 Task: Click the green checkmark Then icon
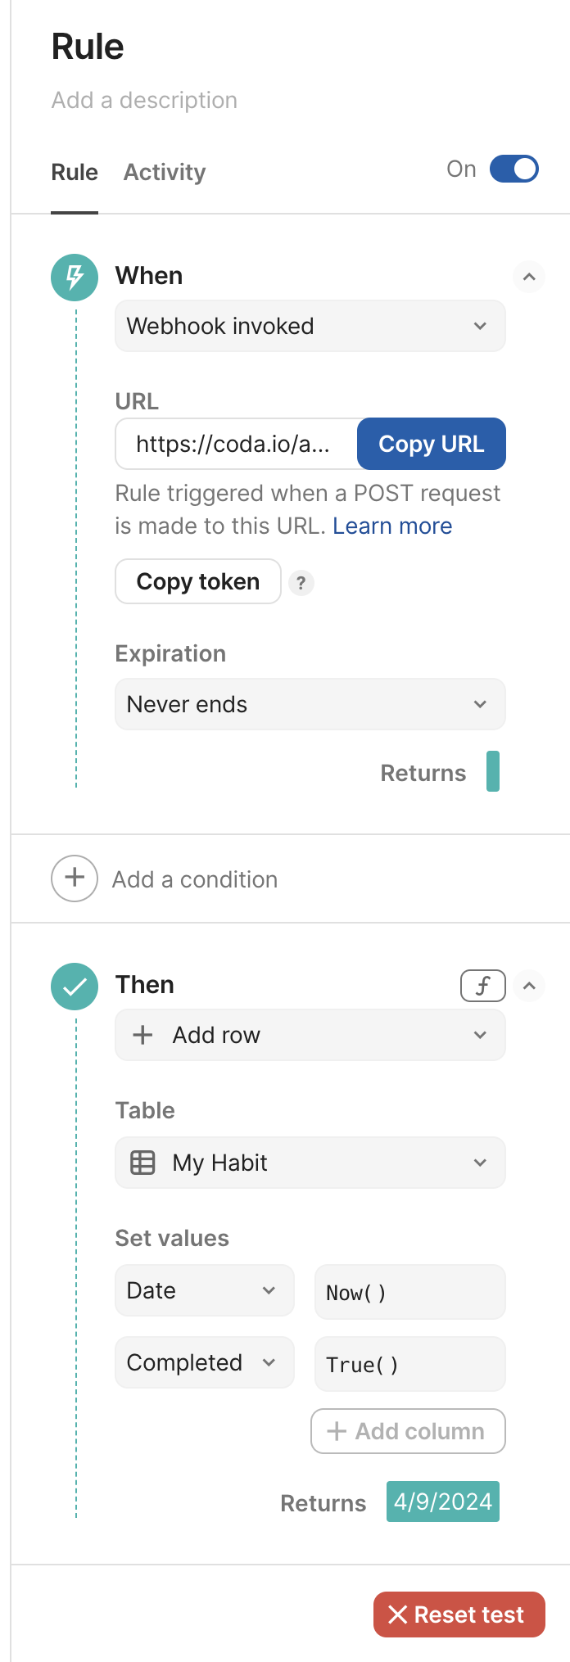click(75, 986)
